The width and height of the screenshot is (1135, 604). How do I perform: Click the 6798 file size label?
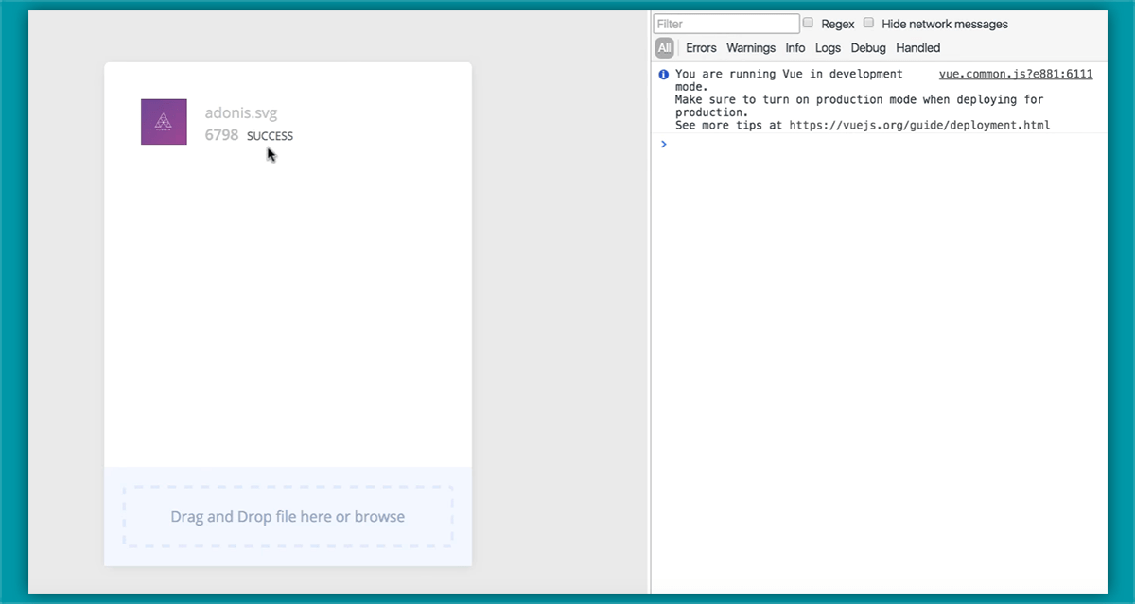(221, 135)
